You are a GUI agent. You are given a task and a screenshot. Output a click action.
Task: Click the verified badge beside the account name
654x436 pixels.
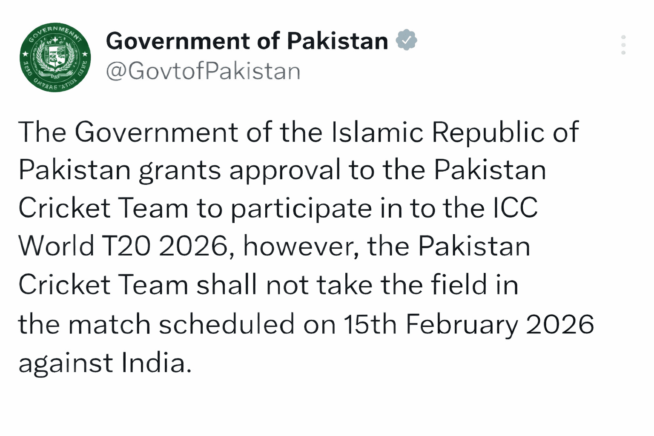pyautogui.click(x=407, y=40)
